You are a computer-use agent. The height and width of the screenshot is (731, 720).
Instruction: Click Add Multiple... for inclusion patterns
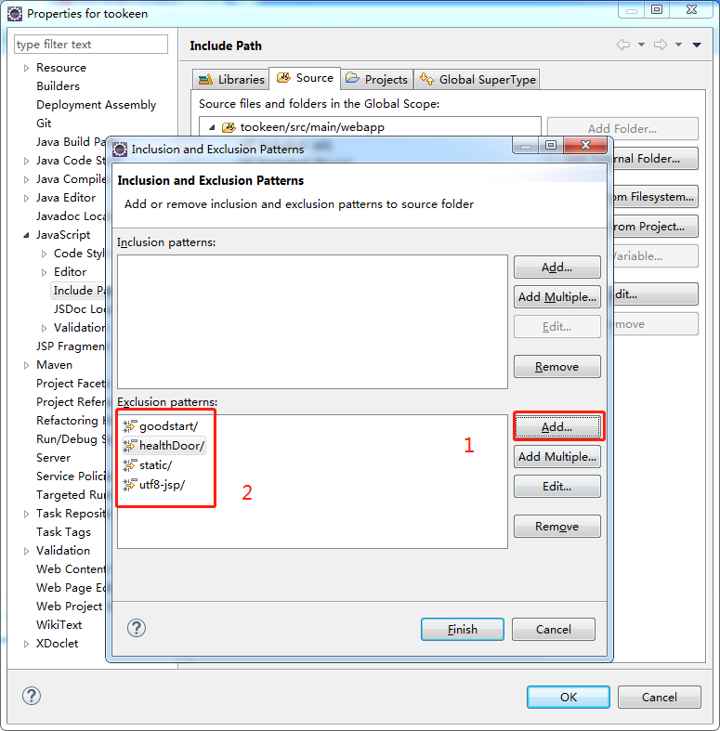tap(557, 297)
